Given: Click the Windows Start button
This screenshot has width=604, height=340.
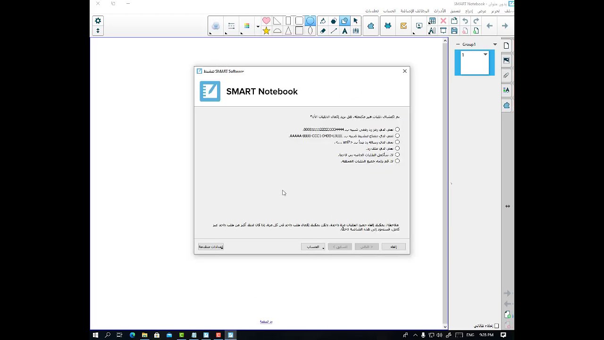Looking at the screenshot, I should (95, 335).
